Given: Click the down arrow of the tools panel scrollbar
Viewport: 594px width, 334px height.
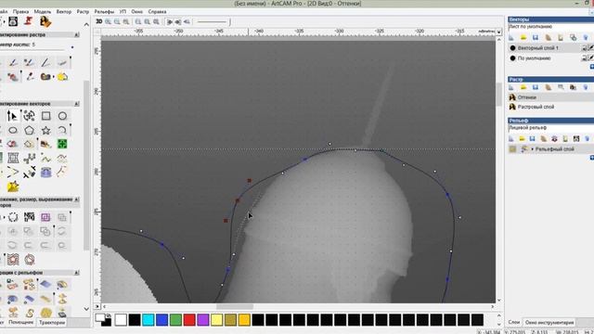Looking at the screenshot, I should (x=86, y=309).
